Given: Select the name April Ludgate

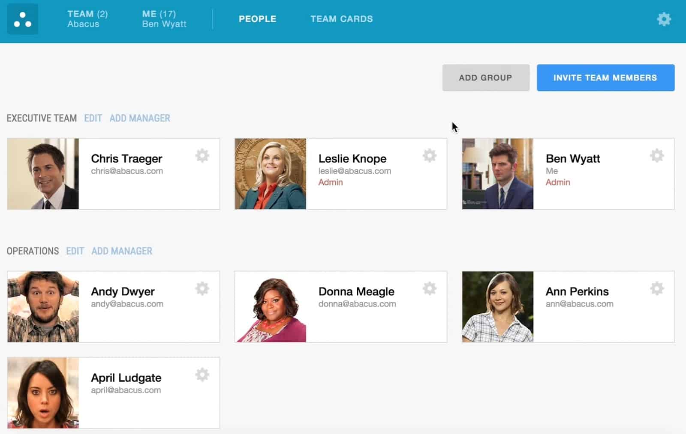Looking at the screenshot, I should coord(126,378).
